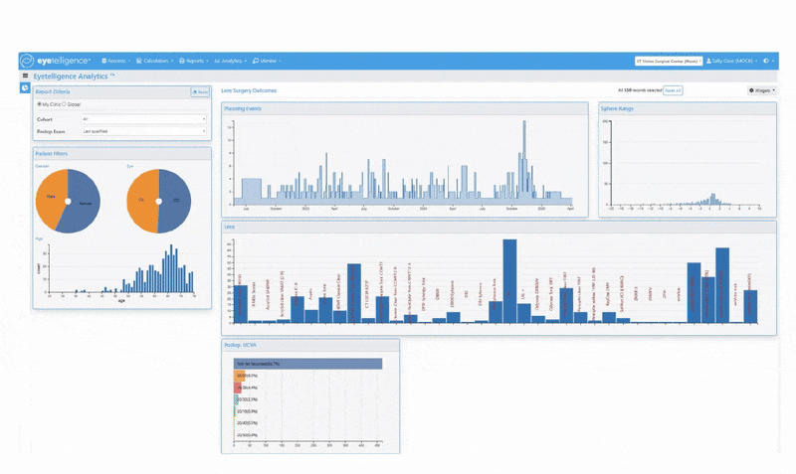Open the Postop Exam dropdown

pyautogui.click(x=143, y=130)
